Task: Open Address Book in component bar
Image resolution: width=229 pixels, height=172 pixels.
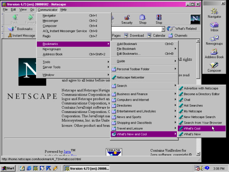Action: coord(214,54)
